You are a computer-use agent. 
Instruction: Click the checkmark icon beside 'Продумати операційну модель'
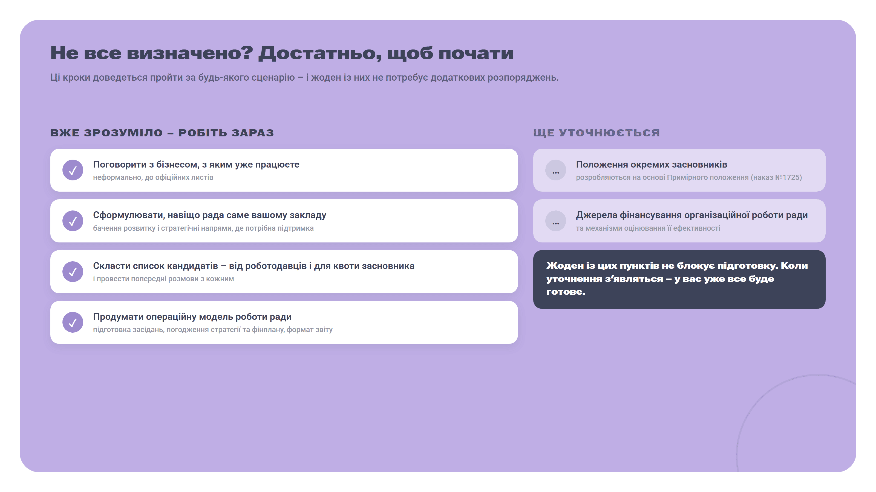click(x=73, y=322)
